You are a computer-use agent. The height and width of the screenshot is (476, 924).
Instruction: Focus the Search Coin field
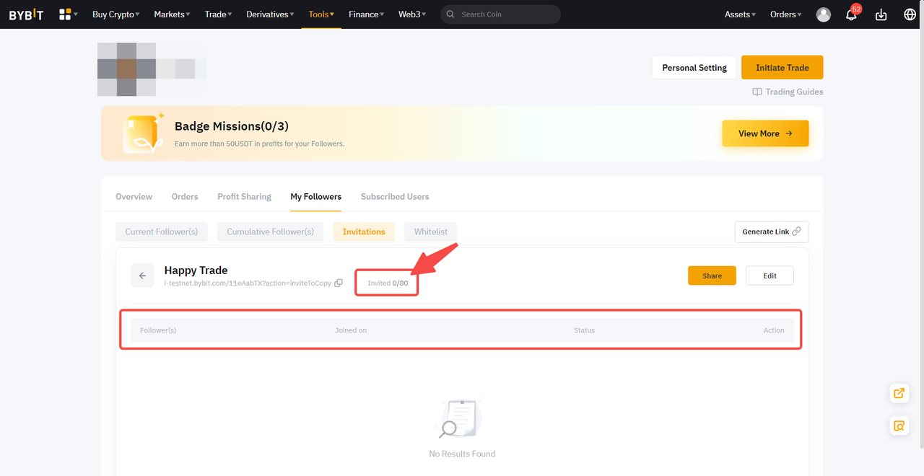pyautogui.click(x=505, y=14)
